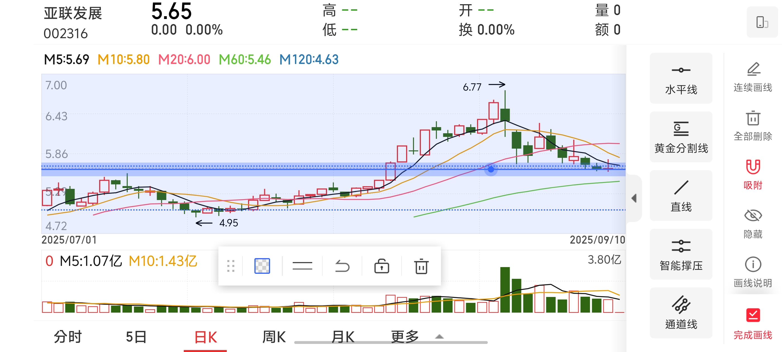Collapse the drawing tools panel arrow
The image size is (782, 352).
tap(634, 199)
